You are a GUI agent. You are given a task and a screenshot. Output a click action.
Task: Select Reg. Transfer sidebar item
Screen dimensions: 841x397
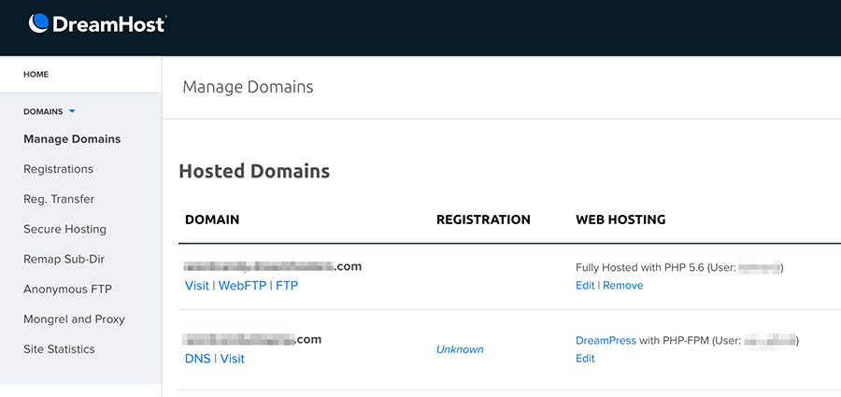[x=59, y=199]
